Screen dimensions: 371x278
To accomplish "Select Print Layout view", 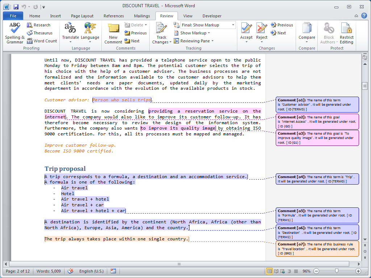I will (269, 271).
